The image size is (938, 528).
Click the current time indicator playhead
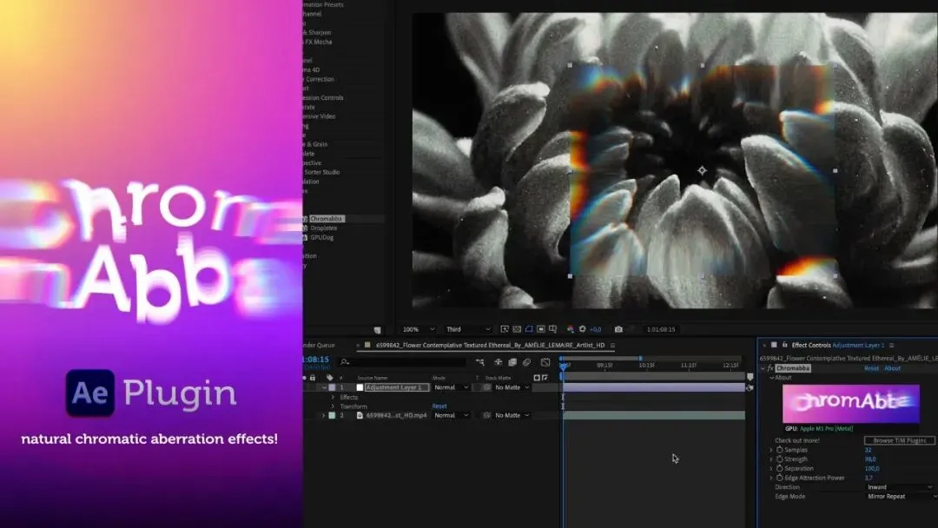(562, 366)
